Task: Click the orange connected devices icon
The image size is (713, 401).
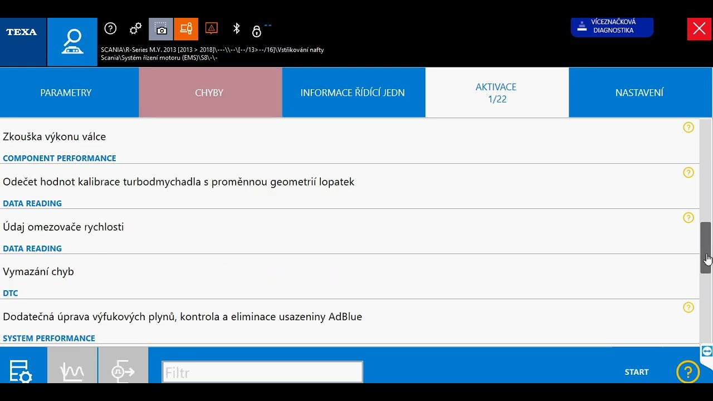Action: [186, 29]
